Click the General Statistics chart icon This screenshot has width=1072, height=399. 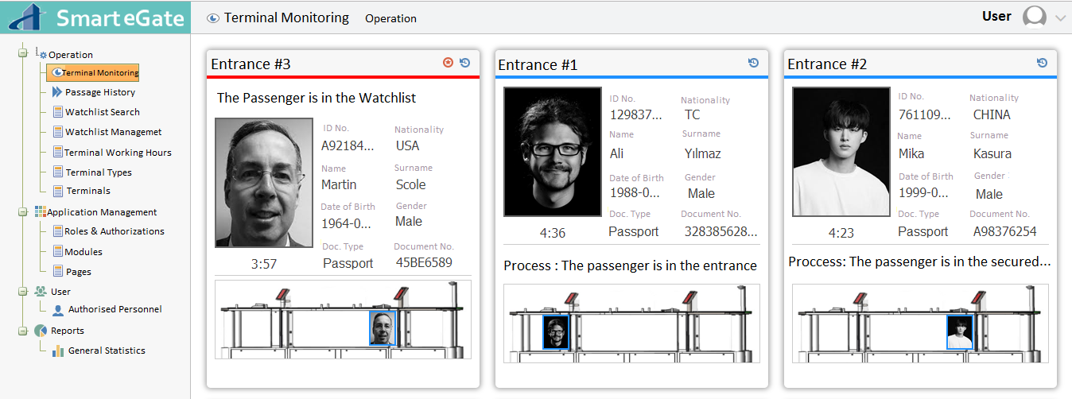(58, 351)
